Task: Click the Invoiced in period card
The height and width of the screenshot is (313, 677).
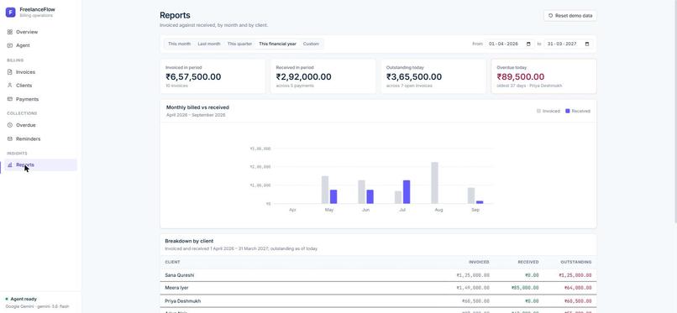Action: 213,76
